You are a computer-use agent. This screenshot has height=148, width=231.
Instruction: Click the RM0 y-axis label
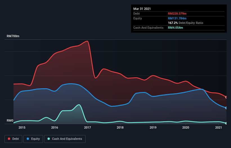coord(10,120)
